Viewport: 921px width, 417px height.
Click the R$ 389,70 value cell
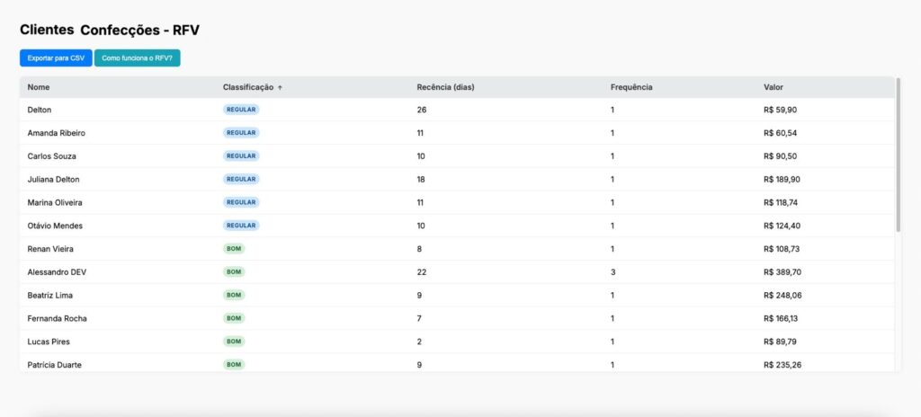[782, 272]
